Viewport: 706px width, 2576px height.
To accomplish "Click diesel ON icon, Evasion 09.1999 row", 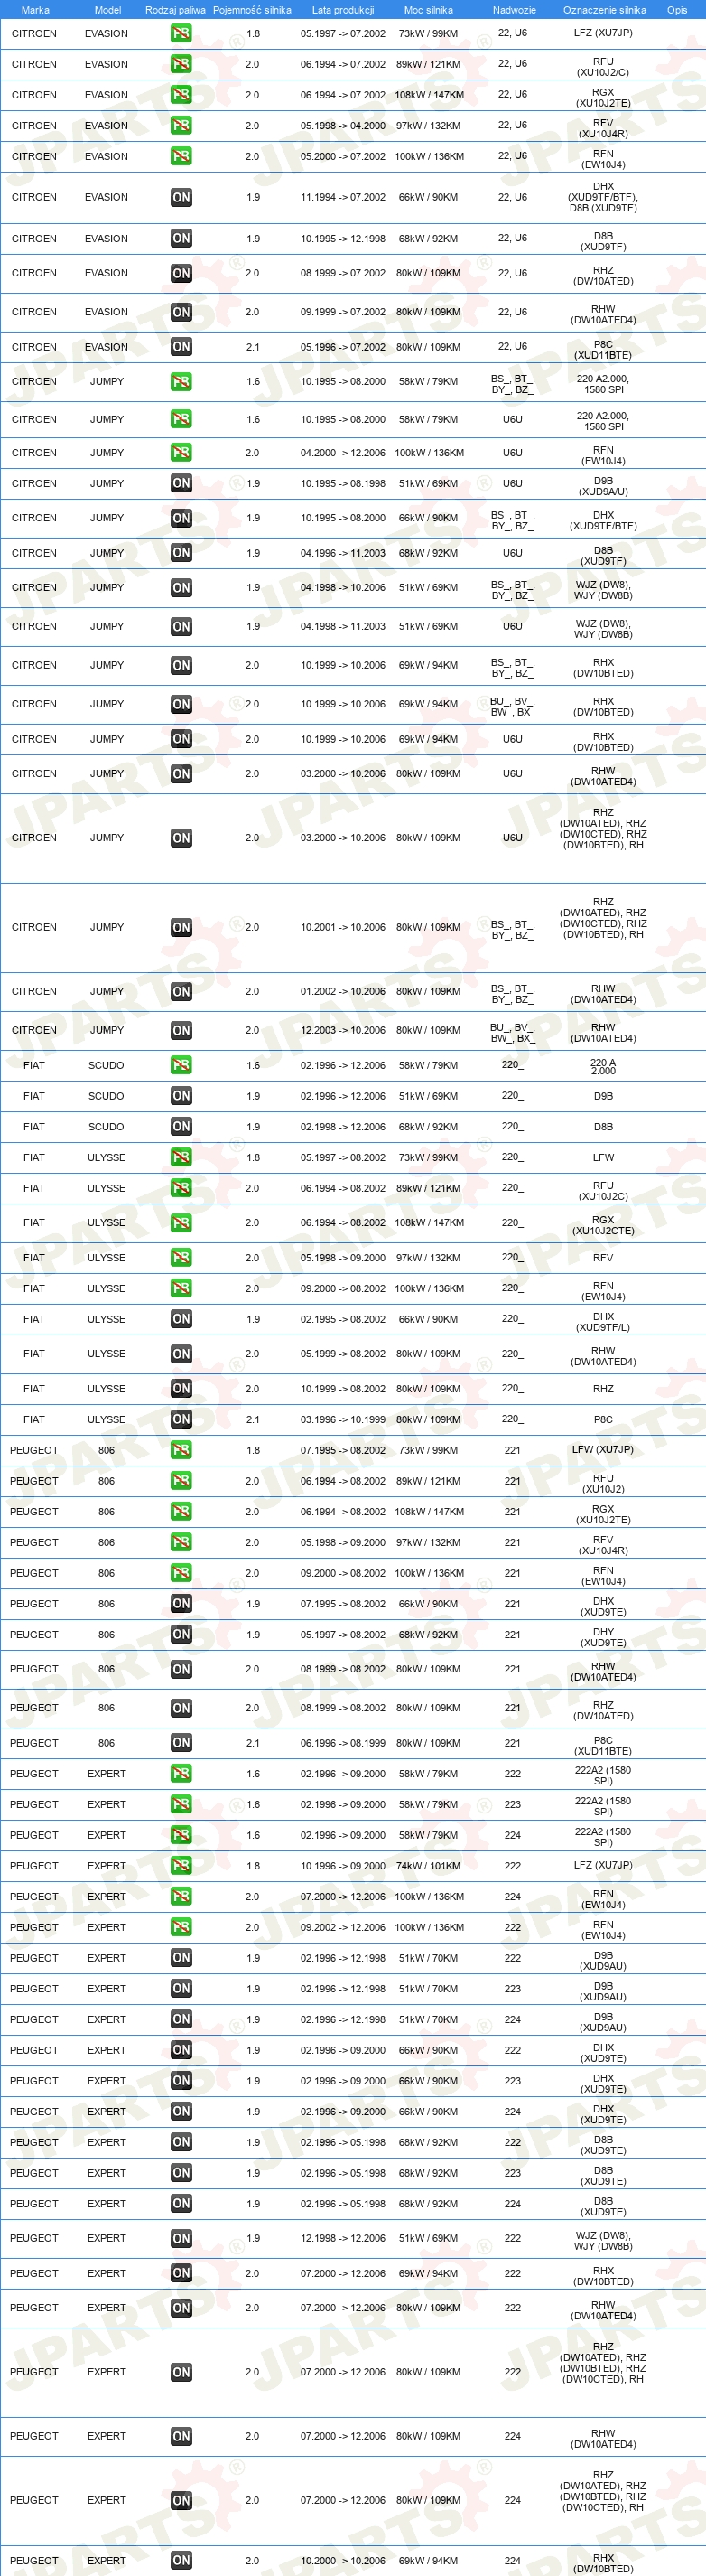I will [181, 312].
